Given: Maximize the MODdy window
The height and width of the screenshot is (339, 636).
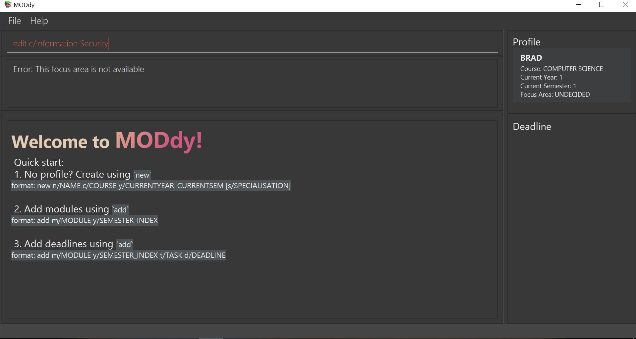Looking at the screenshot, I should [x=602, y=5].
